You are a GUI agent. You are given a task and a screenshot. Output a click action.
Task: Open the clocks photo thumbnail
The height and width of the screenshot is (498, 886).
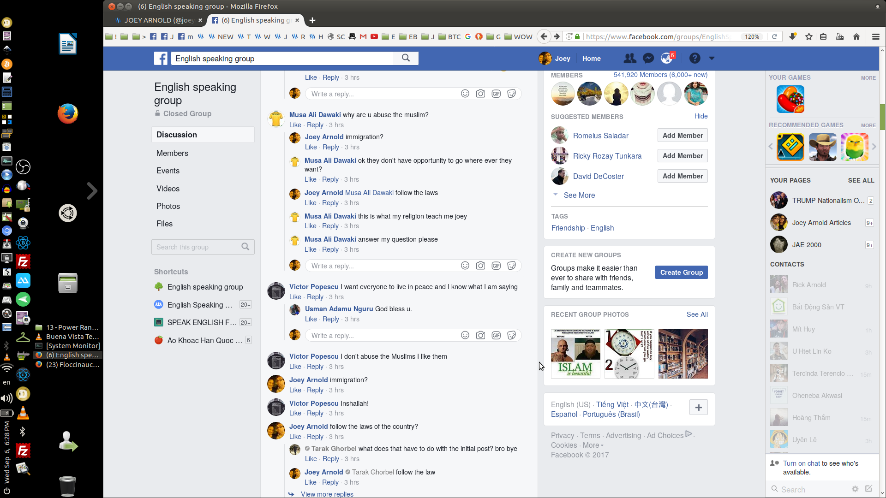pyautogui.click(x=629, y=354)
